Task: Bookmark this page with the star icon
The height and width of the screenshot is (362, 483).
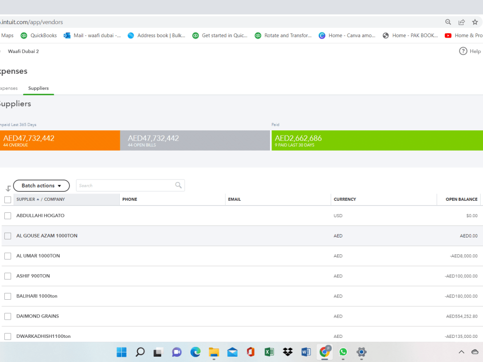Action: point(475,22)
